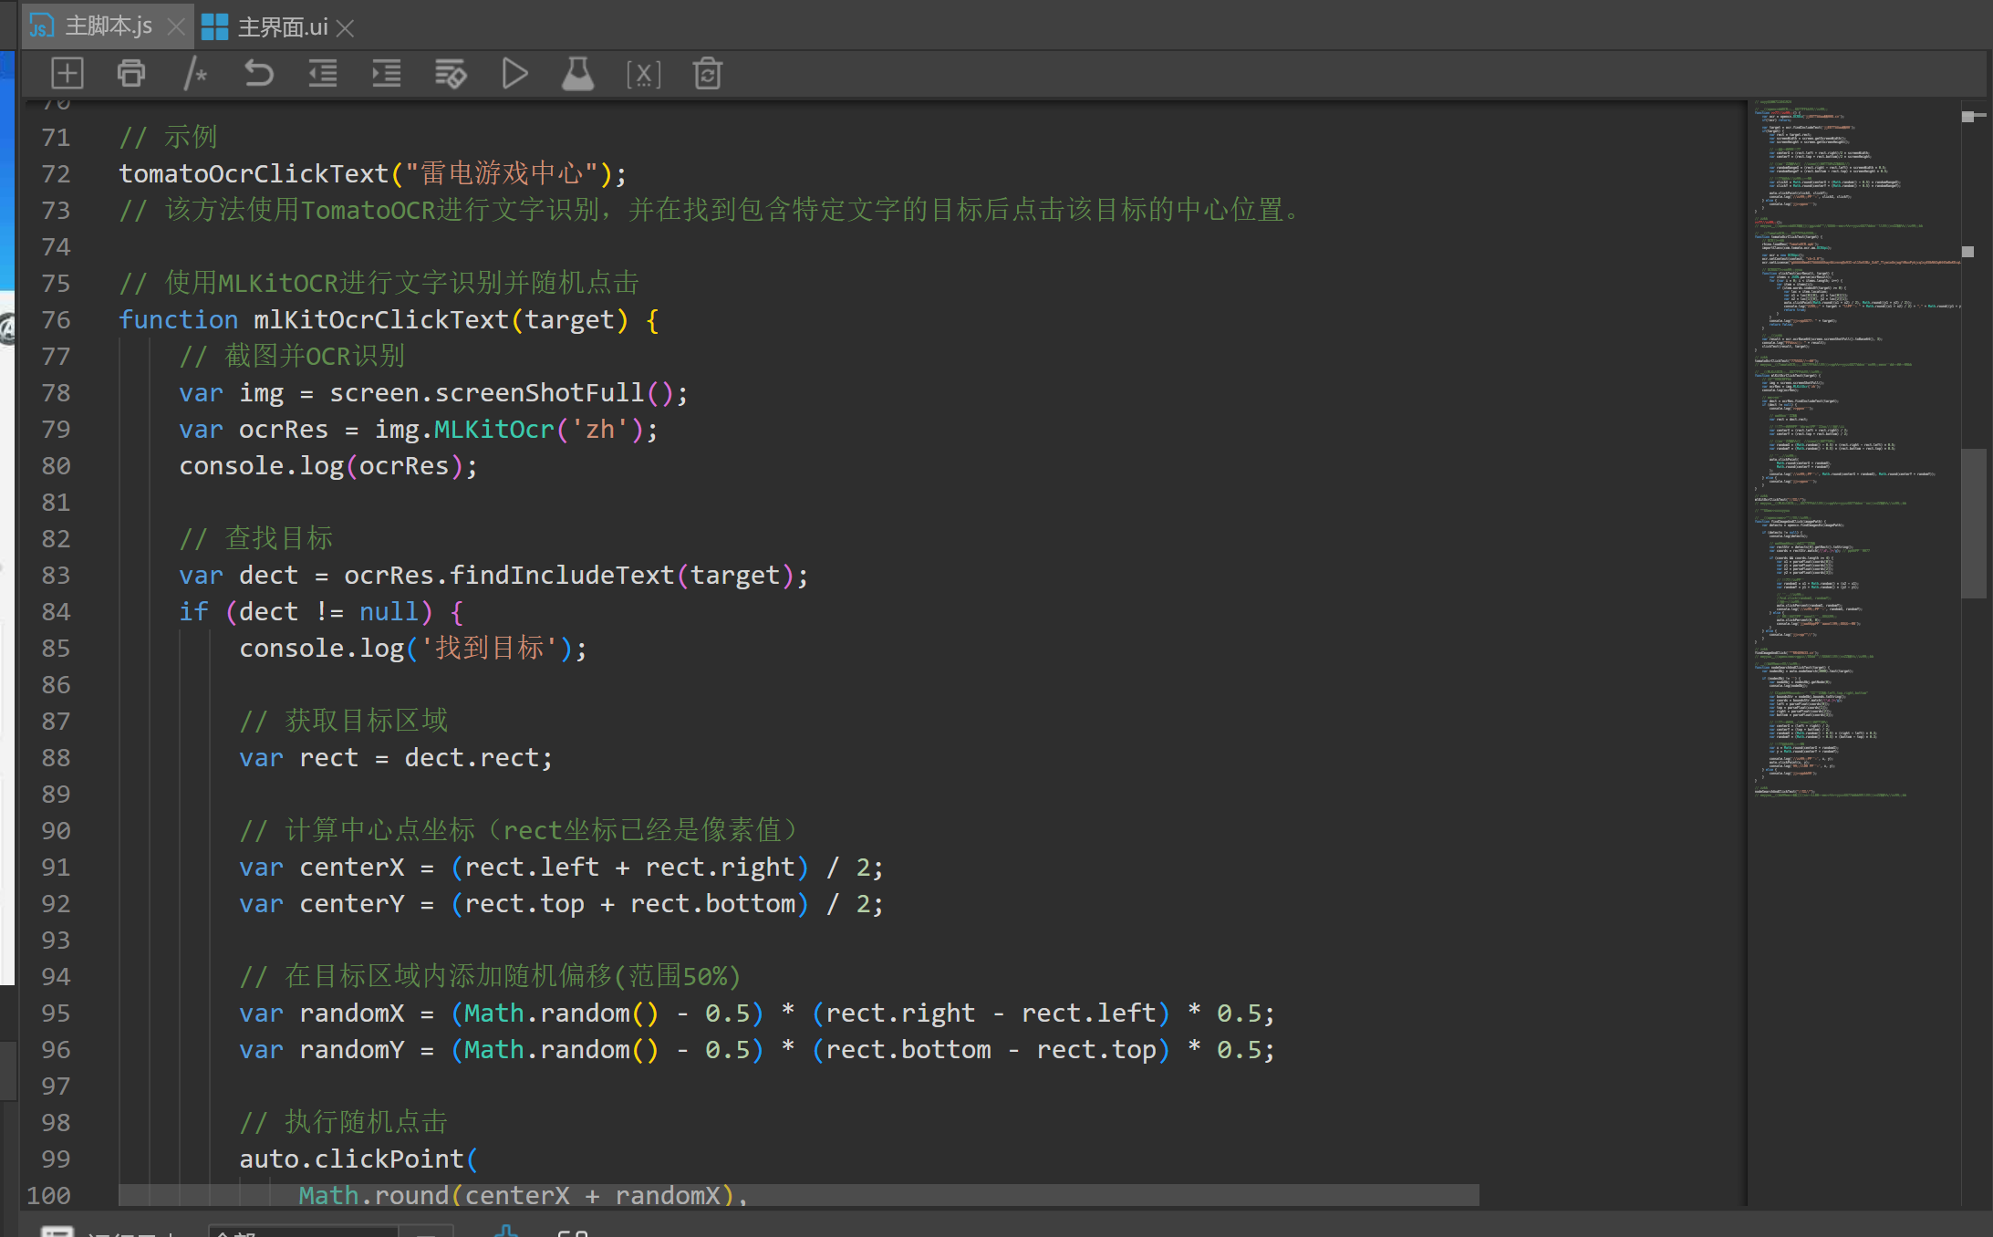
Task: Click the auto.clickPoint( line
Action: pos(358,1159)
